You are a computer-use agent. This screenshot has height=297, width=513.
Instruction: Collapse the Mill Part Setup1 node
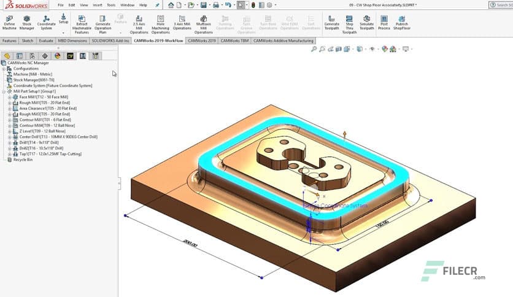point(4,91)
